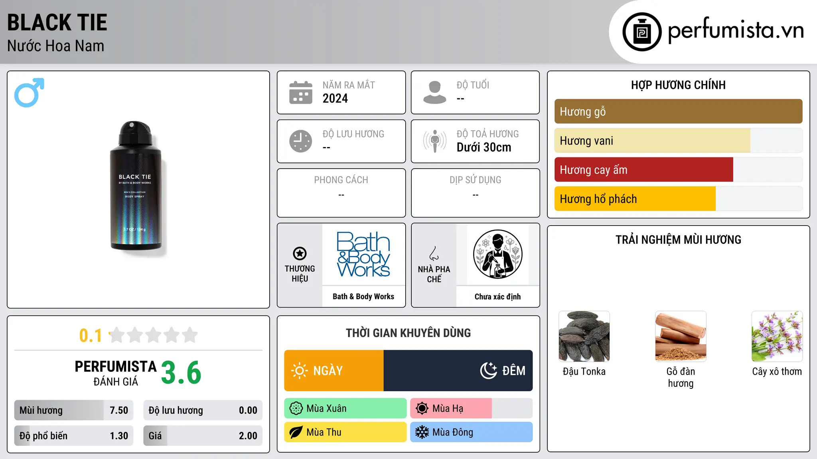Click the release year 2024
Image resolution: width=817 pixels, height=459 pixels.
tap(335, 98)
